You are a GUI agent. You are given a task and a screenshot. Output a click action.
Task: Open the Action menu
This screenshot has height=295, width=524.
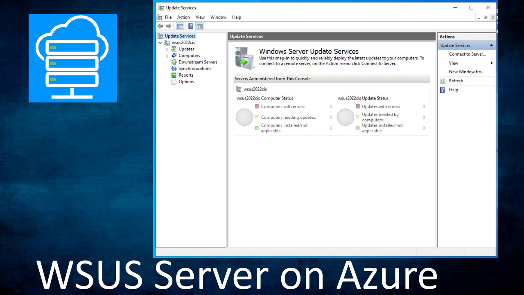[x=183, y=17]
